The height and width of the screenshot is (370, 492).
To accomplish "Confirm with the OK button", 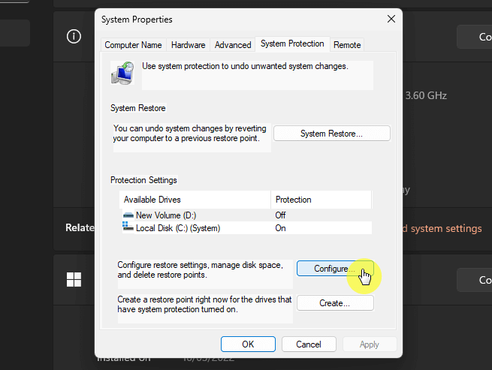I will pyautogui.click(x=248, y=344).
